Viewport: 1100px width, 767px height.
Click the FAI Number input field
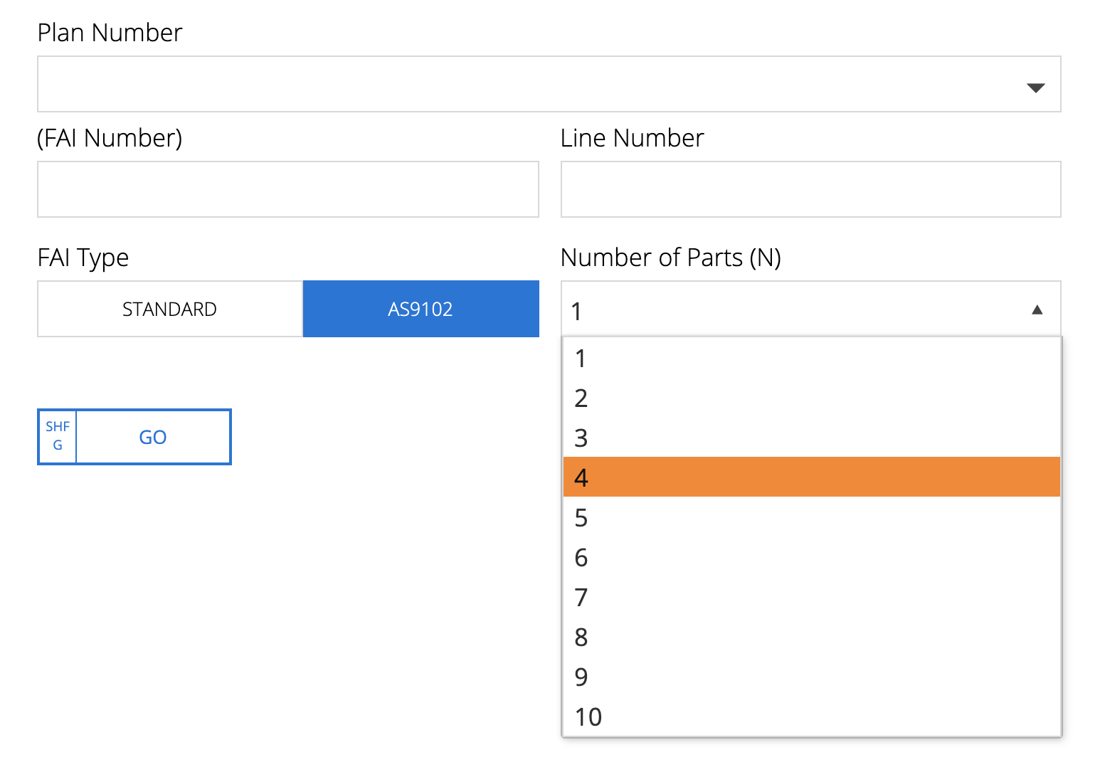[x=287, y=189]
